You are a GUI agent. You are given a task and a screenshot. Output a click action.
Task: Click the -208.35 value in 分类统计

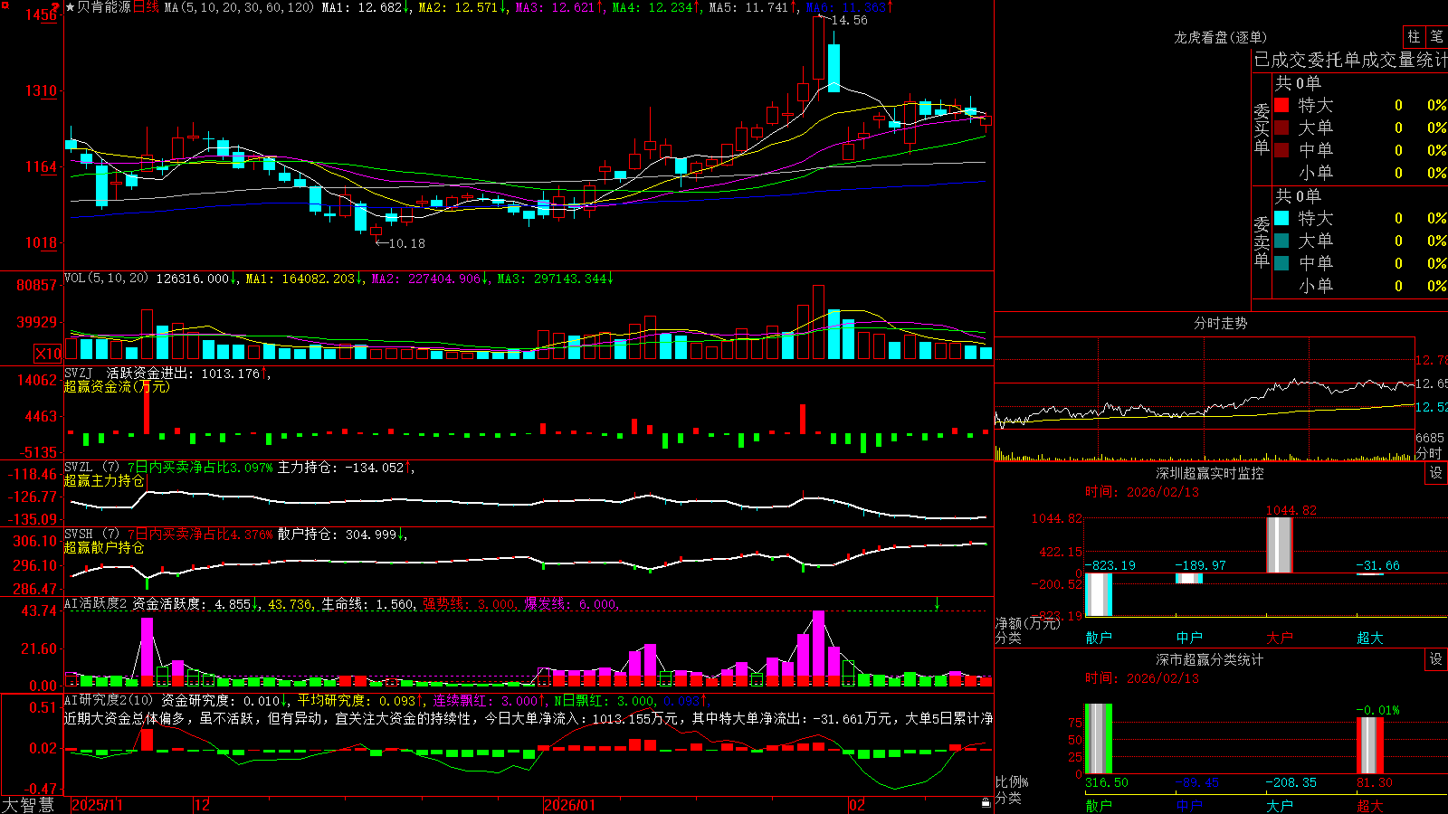(1291, 782)
